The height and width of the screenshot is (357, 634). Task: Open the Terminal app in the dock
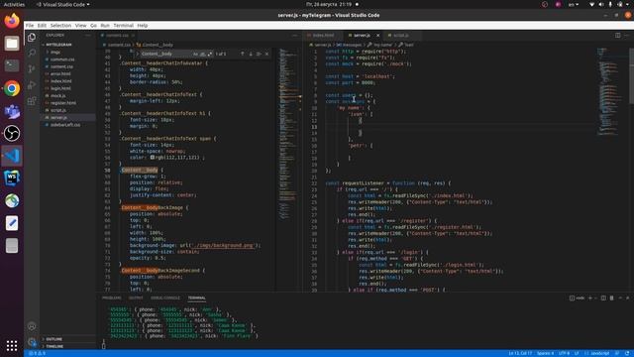click(12, 65)
